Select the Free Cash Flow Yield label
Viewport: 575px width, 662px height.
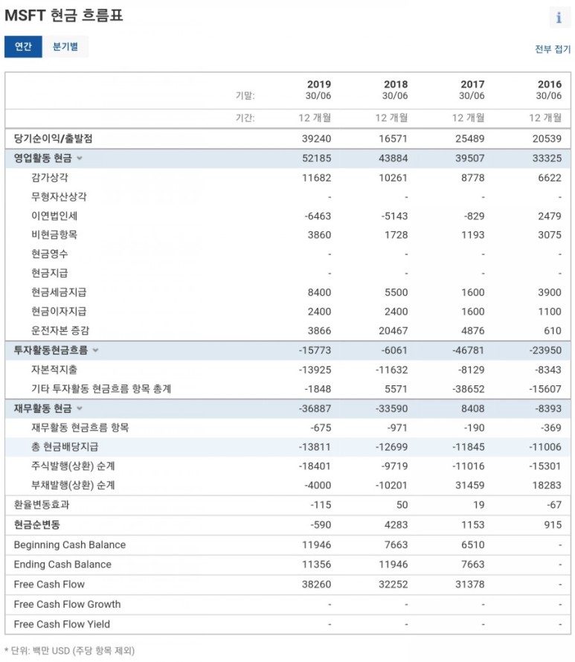(x=62, y=624)
